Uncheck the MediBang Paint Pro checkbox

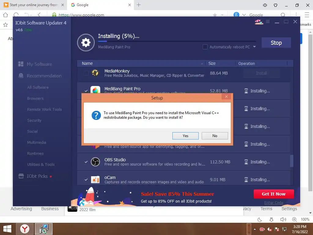(86, 91)
